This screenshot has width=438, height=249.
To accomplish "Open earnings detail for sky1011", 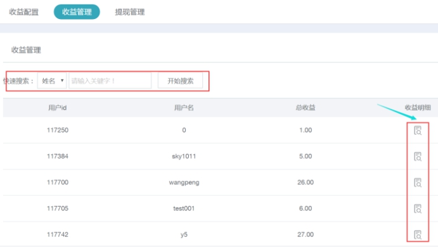I will point(418,156).
